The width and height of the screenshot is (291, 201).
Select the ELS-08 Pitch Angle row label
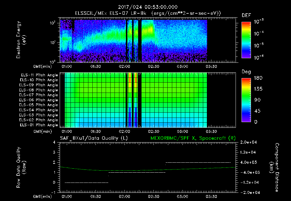click(x=38, y=90)
